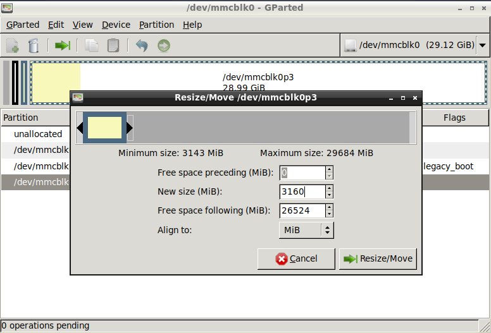Click the right resize handle arrow of partition
The image size is (491, 333).
point(130,128)
